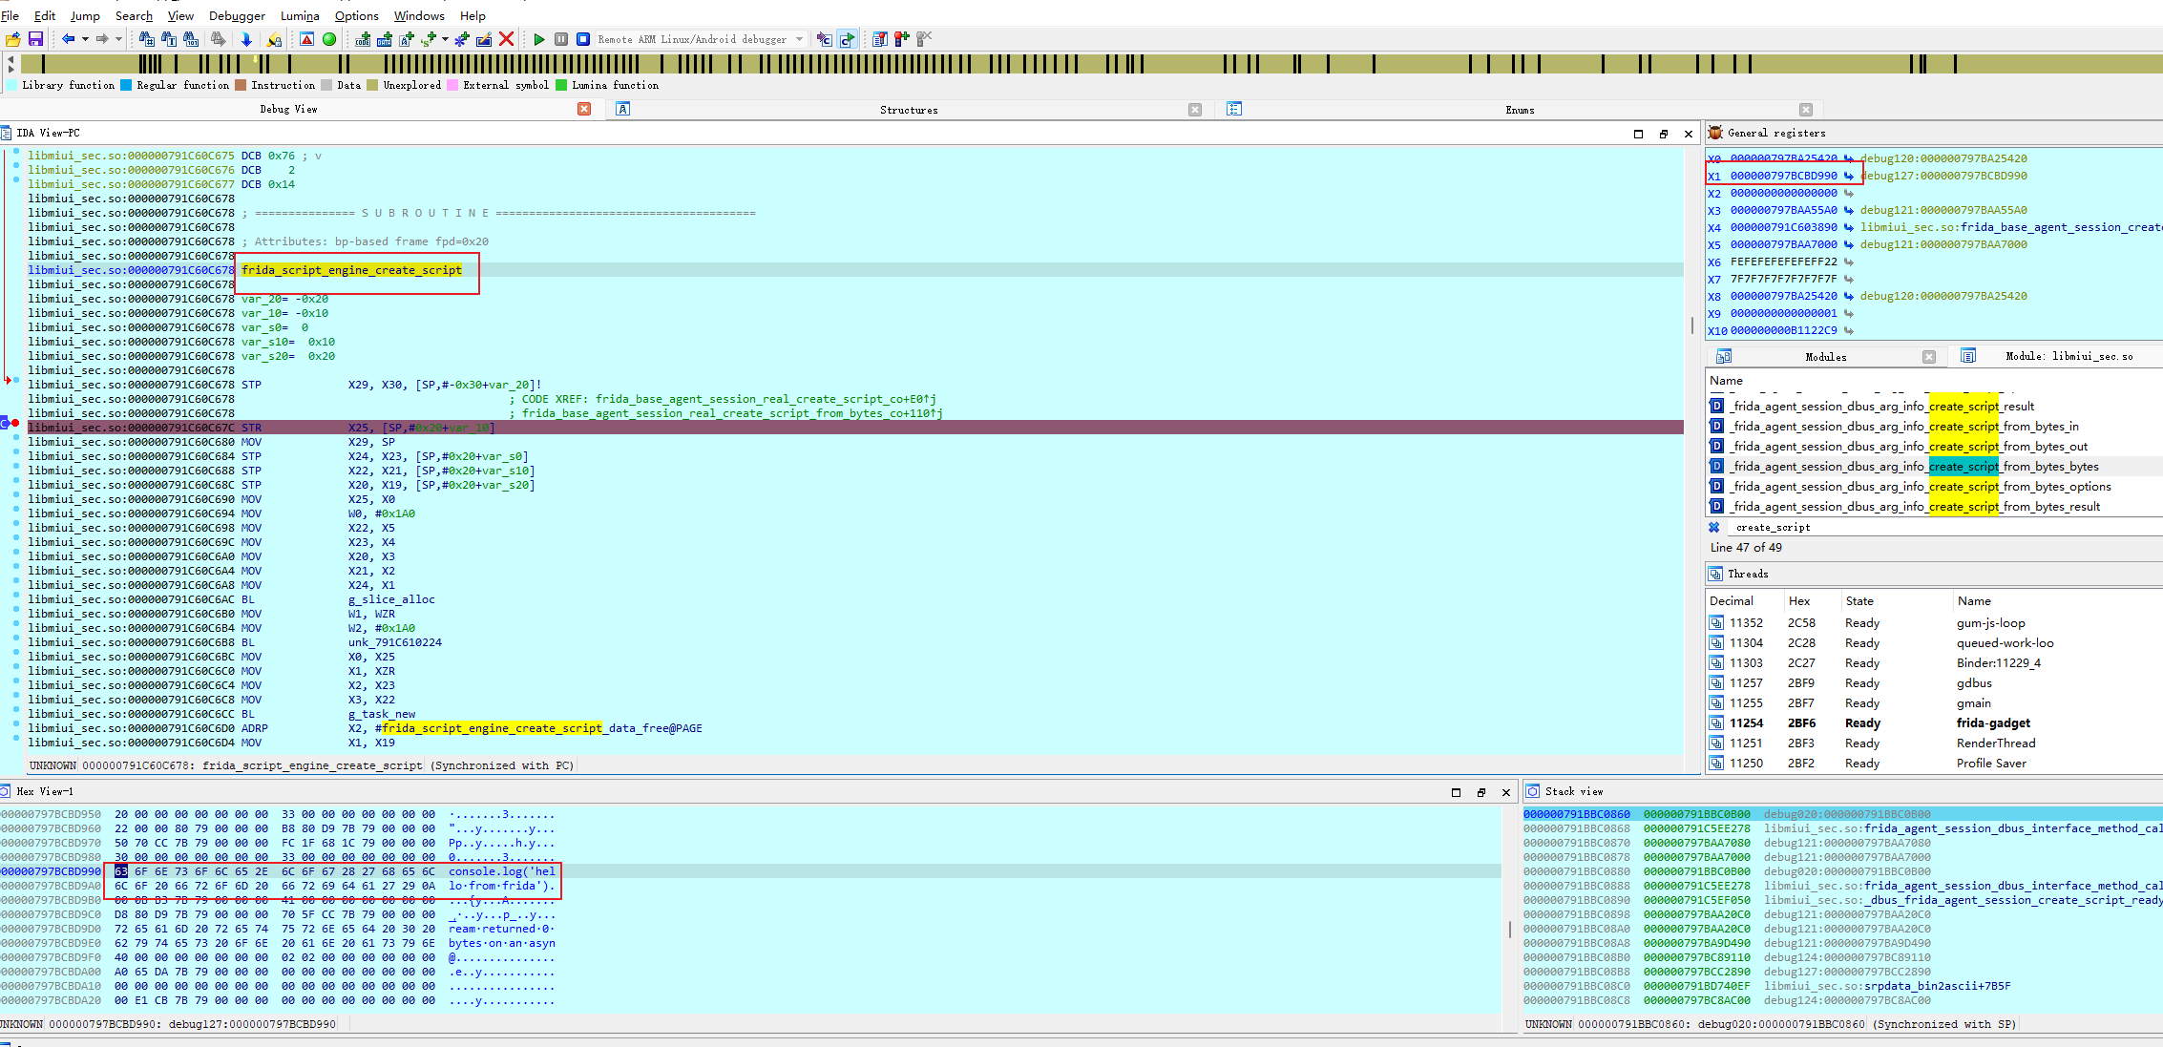The height and width of the screenshot is (1047, 2163).
Task: Expand the forward navigation history dropdown arrow
Action: click(118, 39)
